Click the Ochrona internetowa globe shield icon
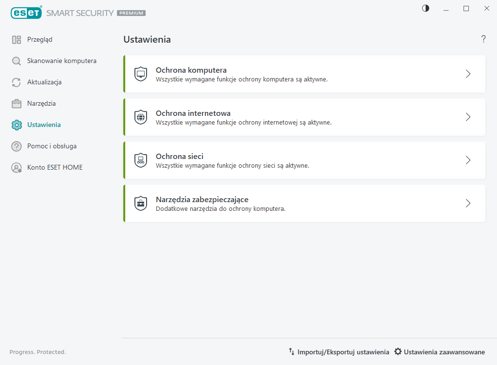The width and height of the screenshot is (497, 365). (140, 117)
